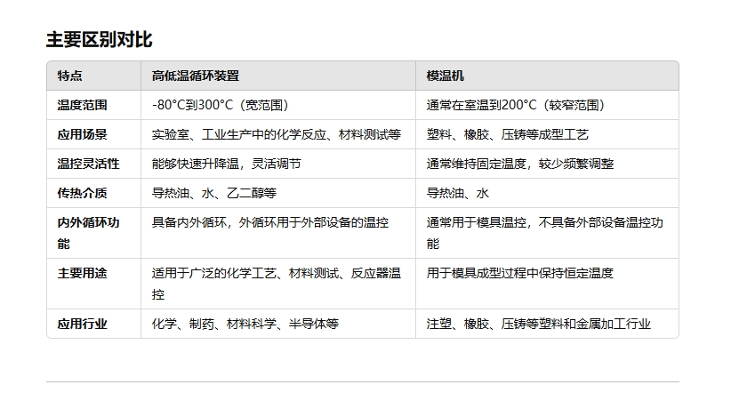
Task: Click the cell 实验室、工业生产中的化学反应、材料测试等
Action: tap(277, 134)
